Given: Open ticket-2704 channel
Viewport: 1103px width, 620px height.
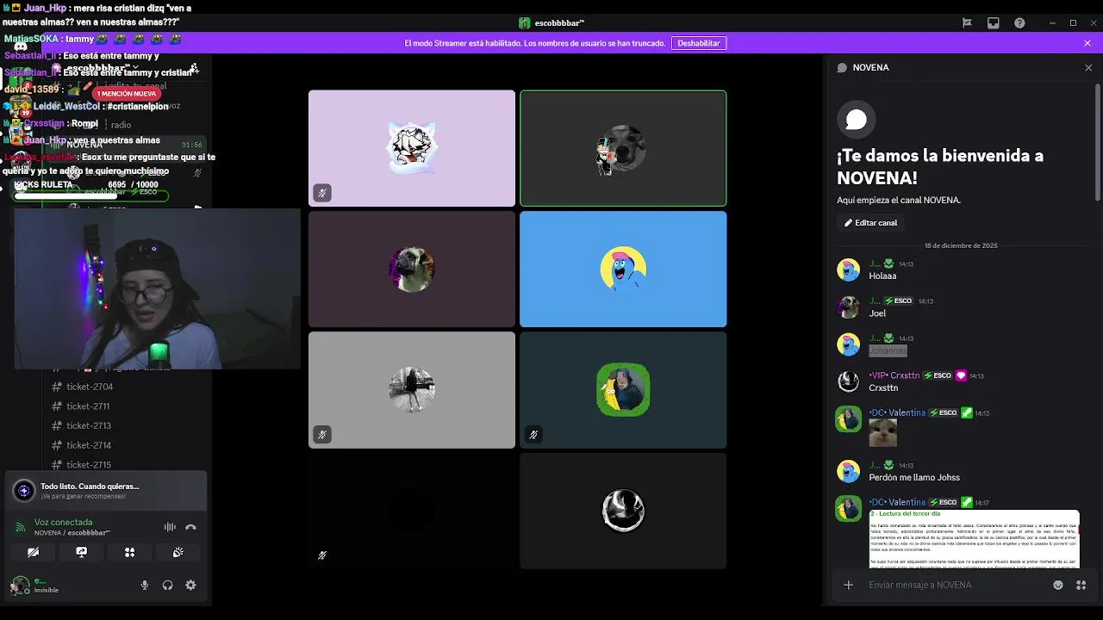Looking at the screenshot, I should point(90,387).
